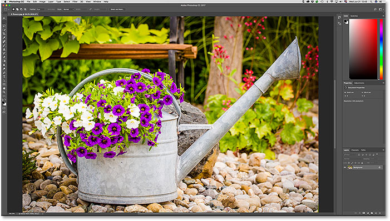Select the Lasso tool
390x221 pixels.
click(x=4, y=26)
